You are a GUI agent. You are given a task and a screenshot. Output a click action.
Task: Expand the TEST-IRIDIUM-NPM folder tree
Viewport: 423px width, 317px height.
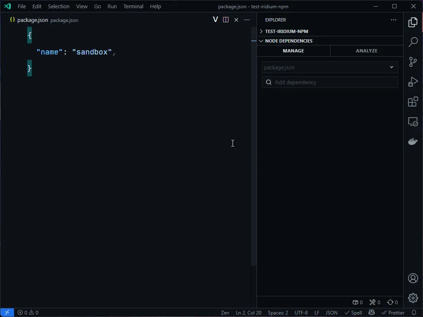click(261, 31)
